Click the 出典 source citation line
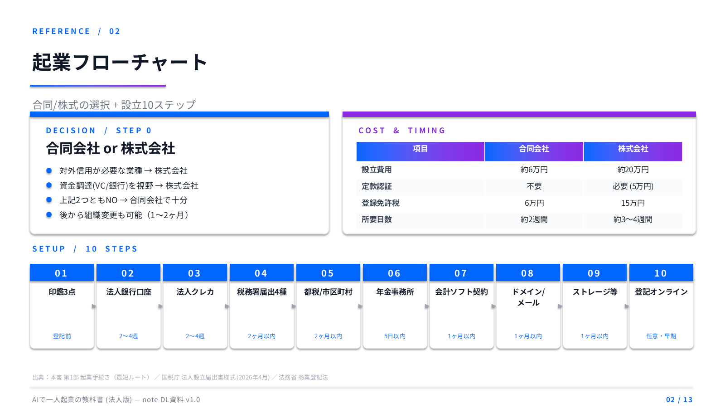Image resolution: width=725 pixels, height=408 pixels. (x=180, y=377)
